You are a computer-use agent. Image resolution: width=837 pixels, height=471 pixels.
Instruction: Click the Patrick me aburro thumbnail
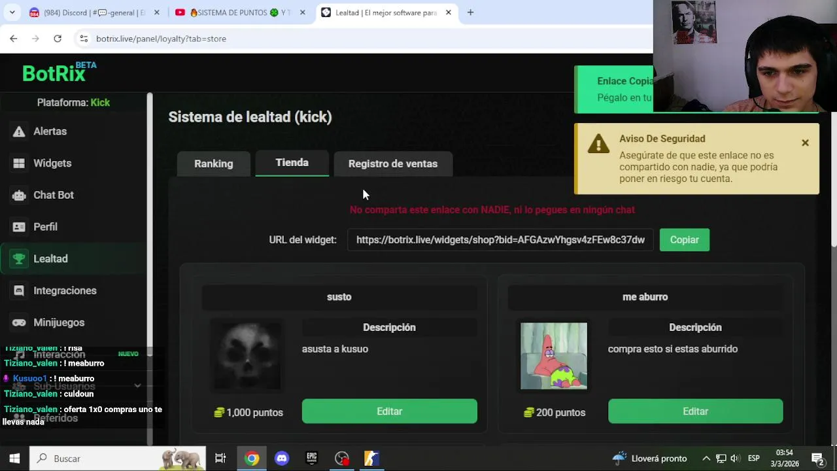554,356
